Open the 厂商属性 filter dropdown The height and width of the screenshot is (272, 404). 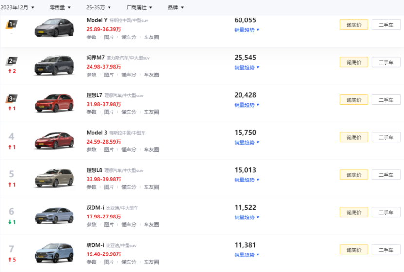pos(139,7)
